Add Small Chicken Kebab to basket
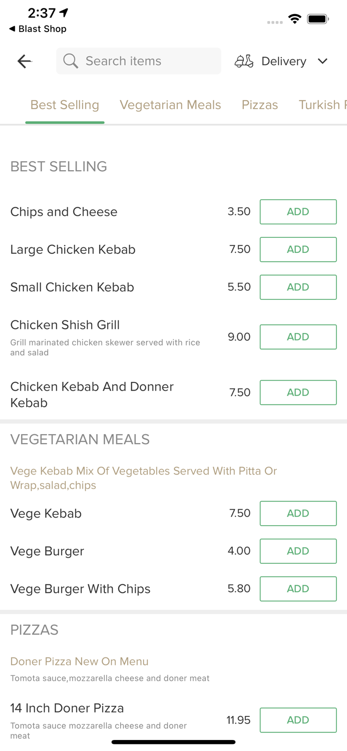Image resolution: width=347 pixels, height=751 pixels. coord(298,287)
